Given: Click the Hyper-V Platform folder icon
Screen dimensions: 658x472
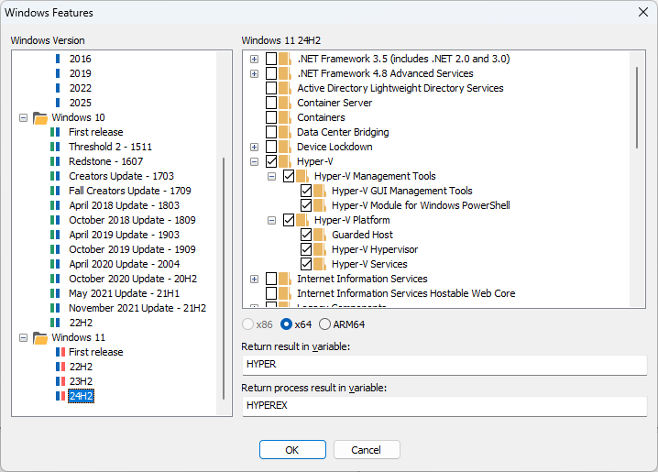Looking at the screenshot, I should click(302, 220).
